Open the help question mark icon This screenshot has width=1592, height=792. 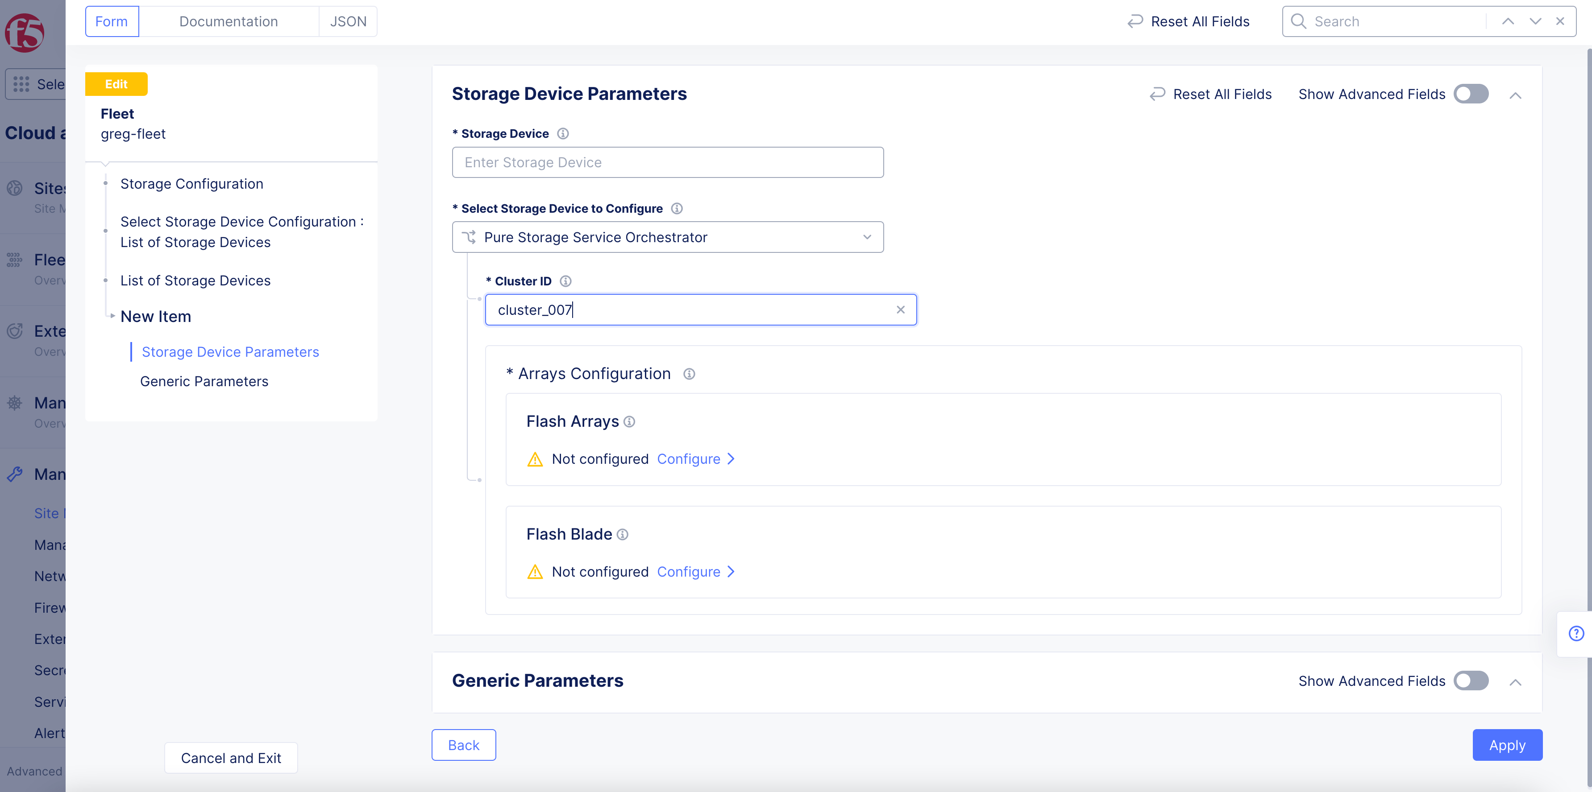click(x=1575, y=633)
